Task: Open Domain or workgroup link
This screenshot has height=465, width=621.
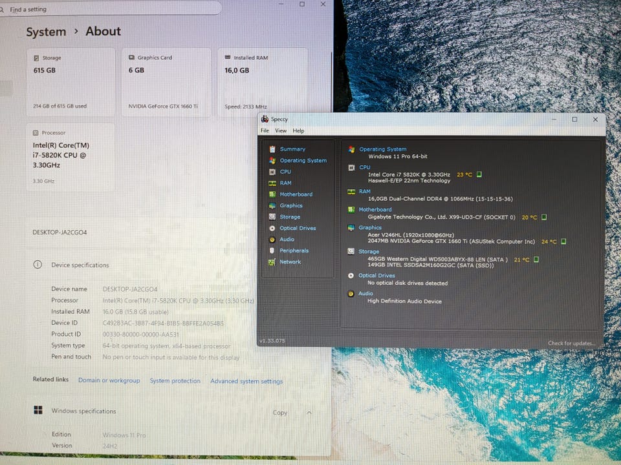Action: click(x=109, y=380)
